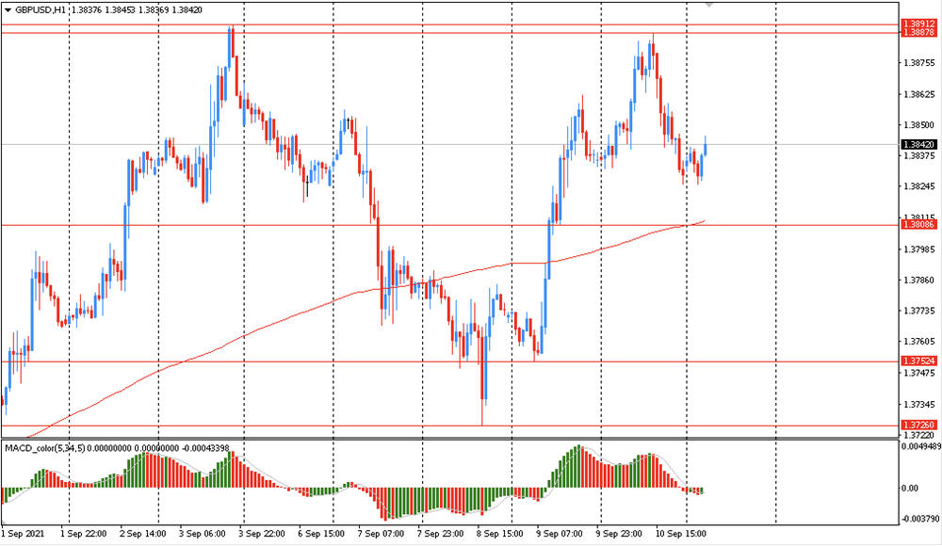942x546 pixels.
Task: Click the 9 Sep 07:00 time label
Action: coord(560,534)
